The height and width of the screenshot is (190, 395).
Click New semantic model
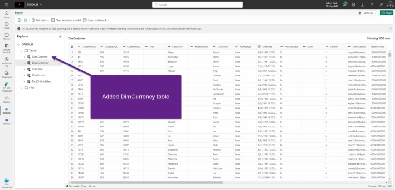[x=66, y=20]
